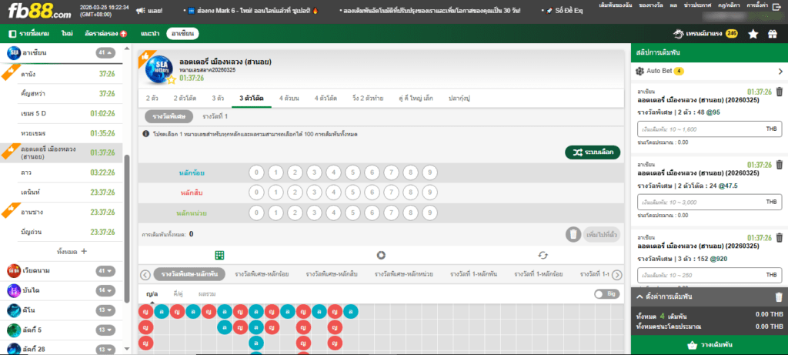Screen dimensions: 788x355
Task: Open the circular chart icon
Action: pyautogui.click(x=381, y=255)
